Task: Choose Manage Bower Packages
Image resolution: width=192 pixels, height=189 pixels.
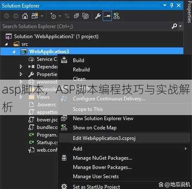Action: [x=102, y=167]
